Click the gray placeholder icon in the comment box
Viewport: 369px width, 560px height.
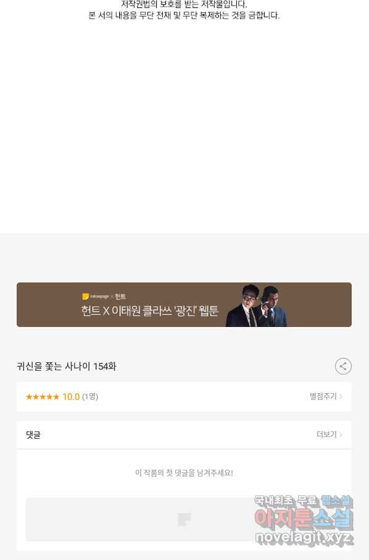184,520
